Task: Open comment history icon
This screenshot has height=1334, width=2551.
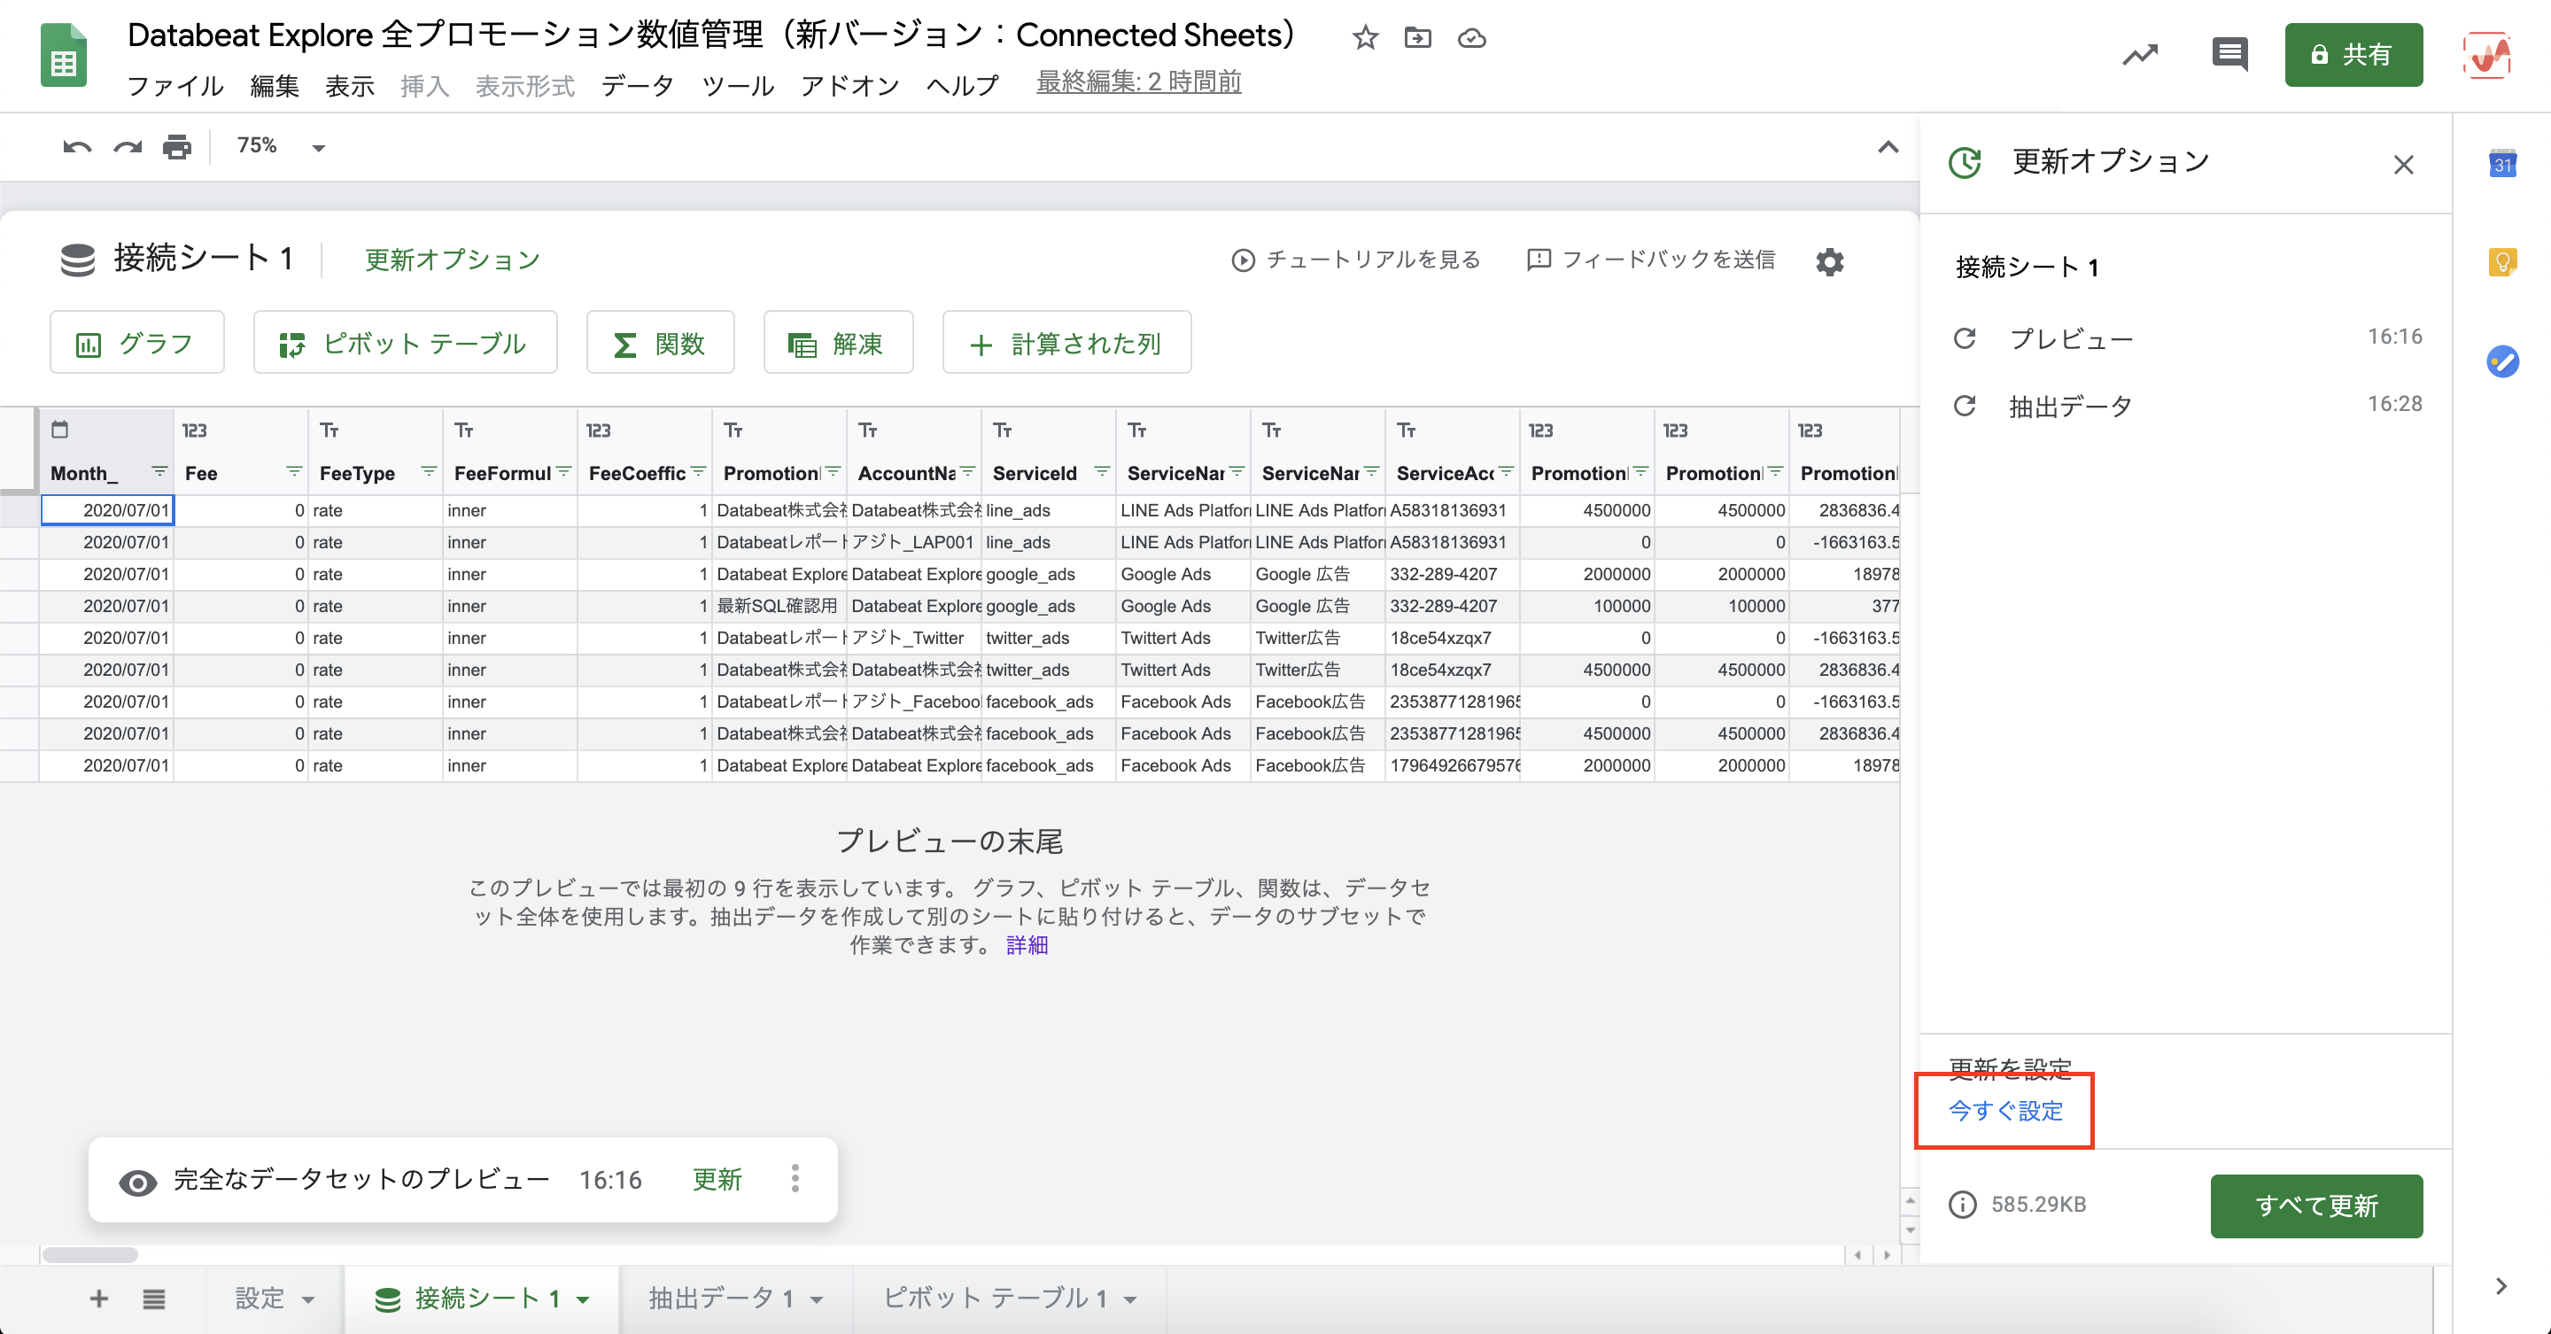Action: 2229,54
